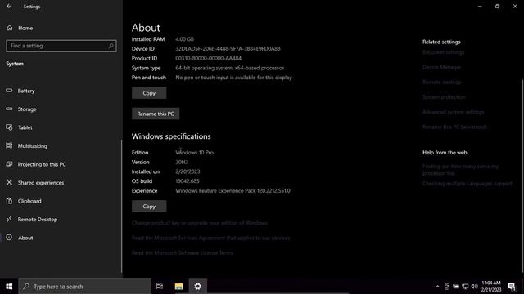Click Rename this PC button
Screen dimensions: 524x294
pyautogui.click(x=156, y=114)
